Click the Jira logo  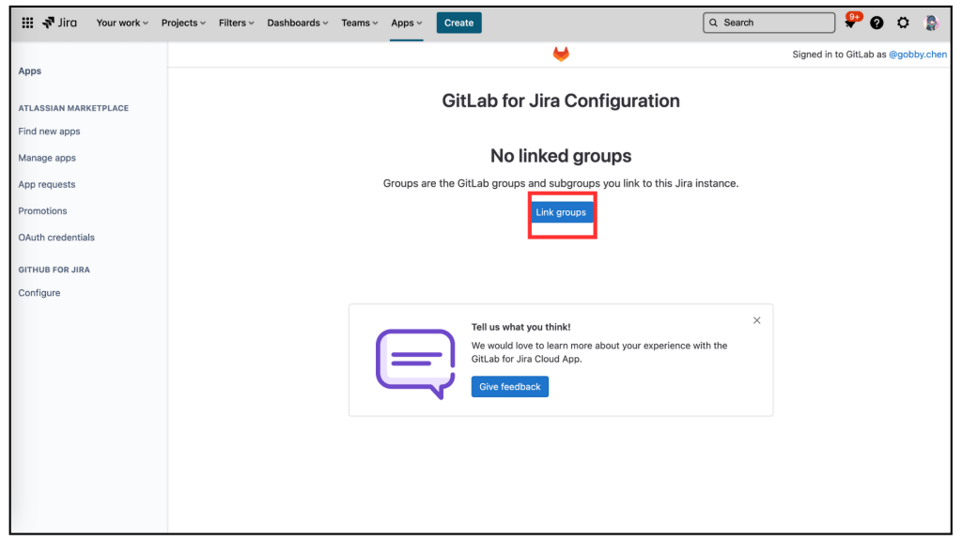point(59,23)
